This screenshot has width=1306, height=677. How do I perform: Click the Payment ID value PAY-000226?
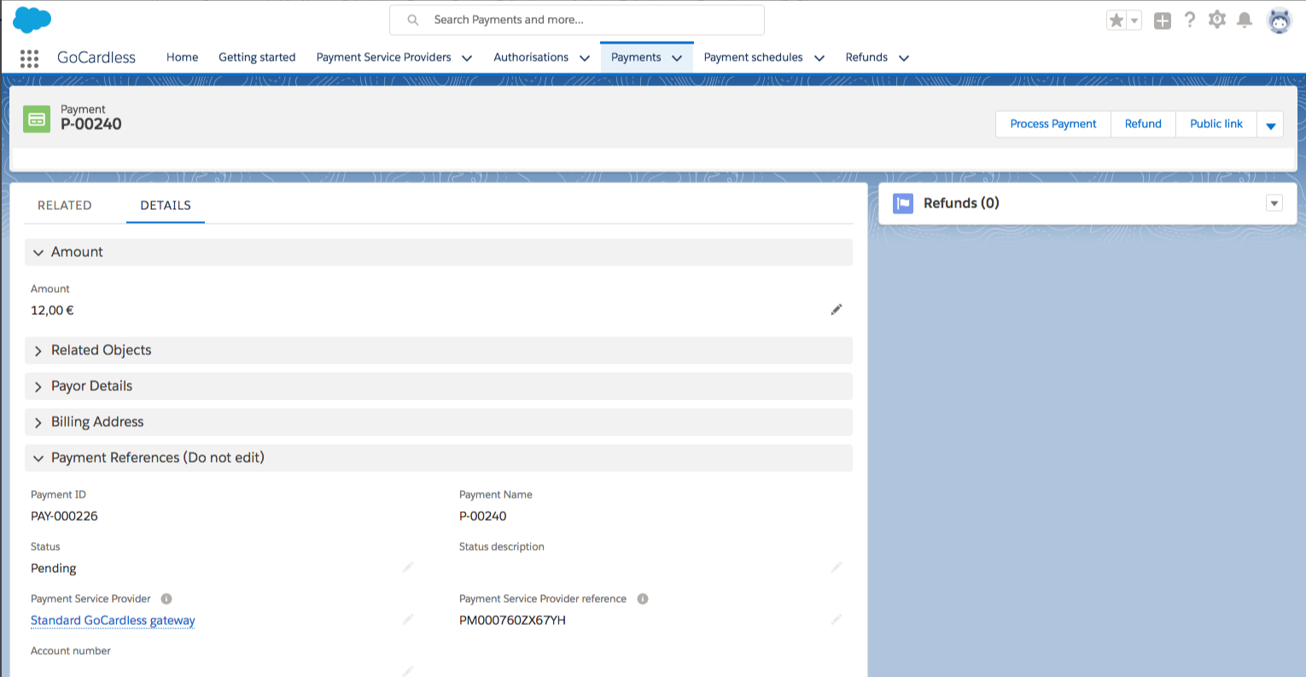point(64,517)
